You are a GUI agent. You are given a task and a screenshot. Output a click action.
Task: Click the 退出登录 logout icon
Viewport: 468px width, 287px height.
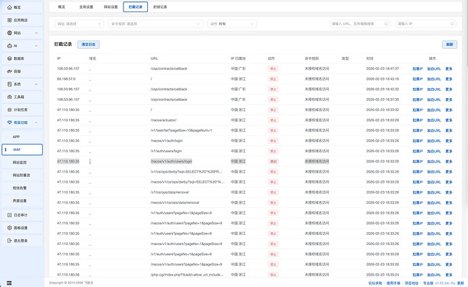coord(8,240)
